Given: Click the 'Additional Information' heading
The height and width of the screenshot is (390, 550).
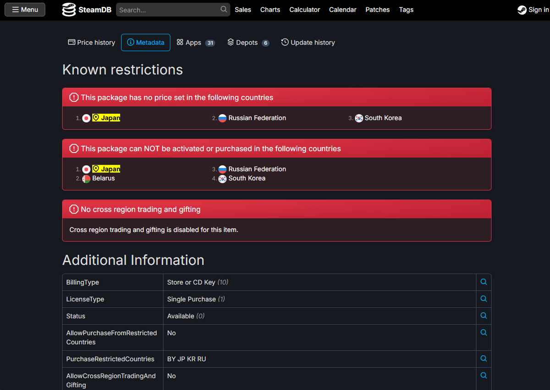Looking at the screenshot, I should 133,260.
